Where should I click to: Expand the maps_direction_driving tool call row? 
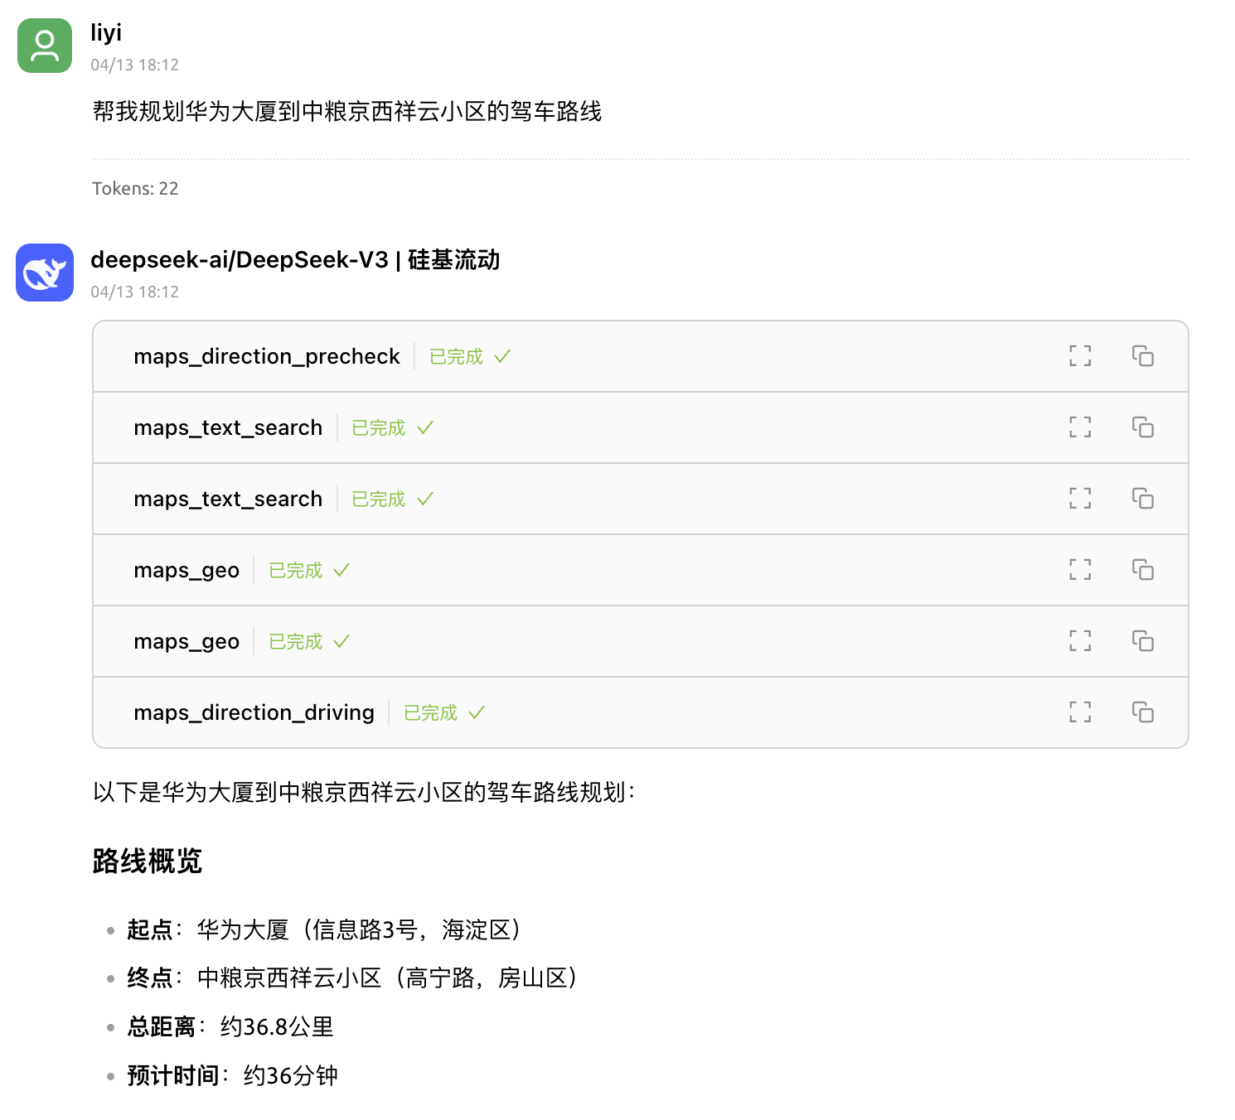point(254,712)
